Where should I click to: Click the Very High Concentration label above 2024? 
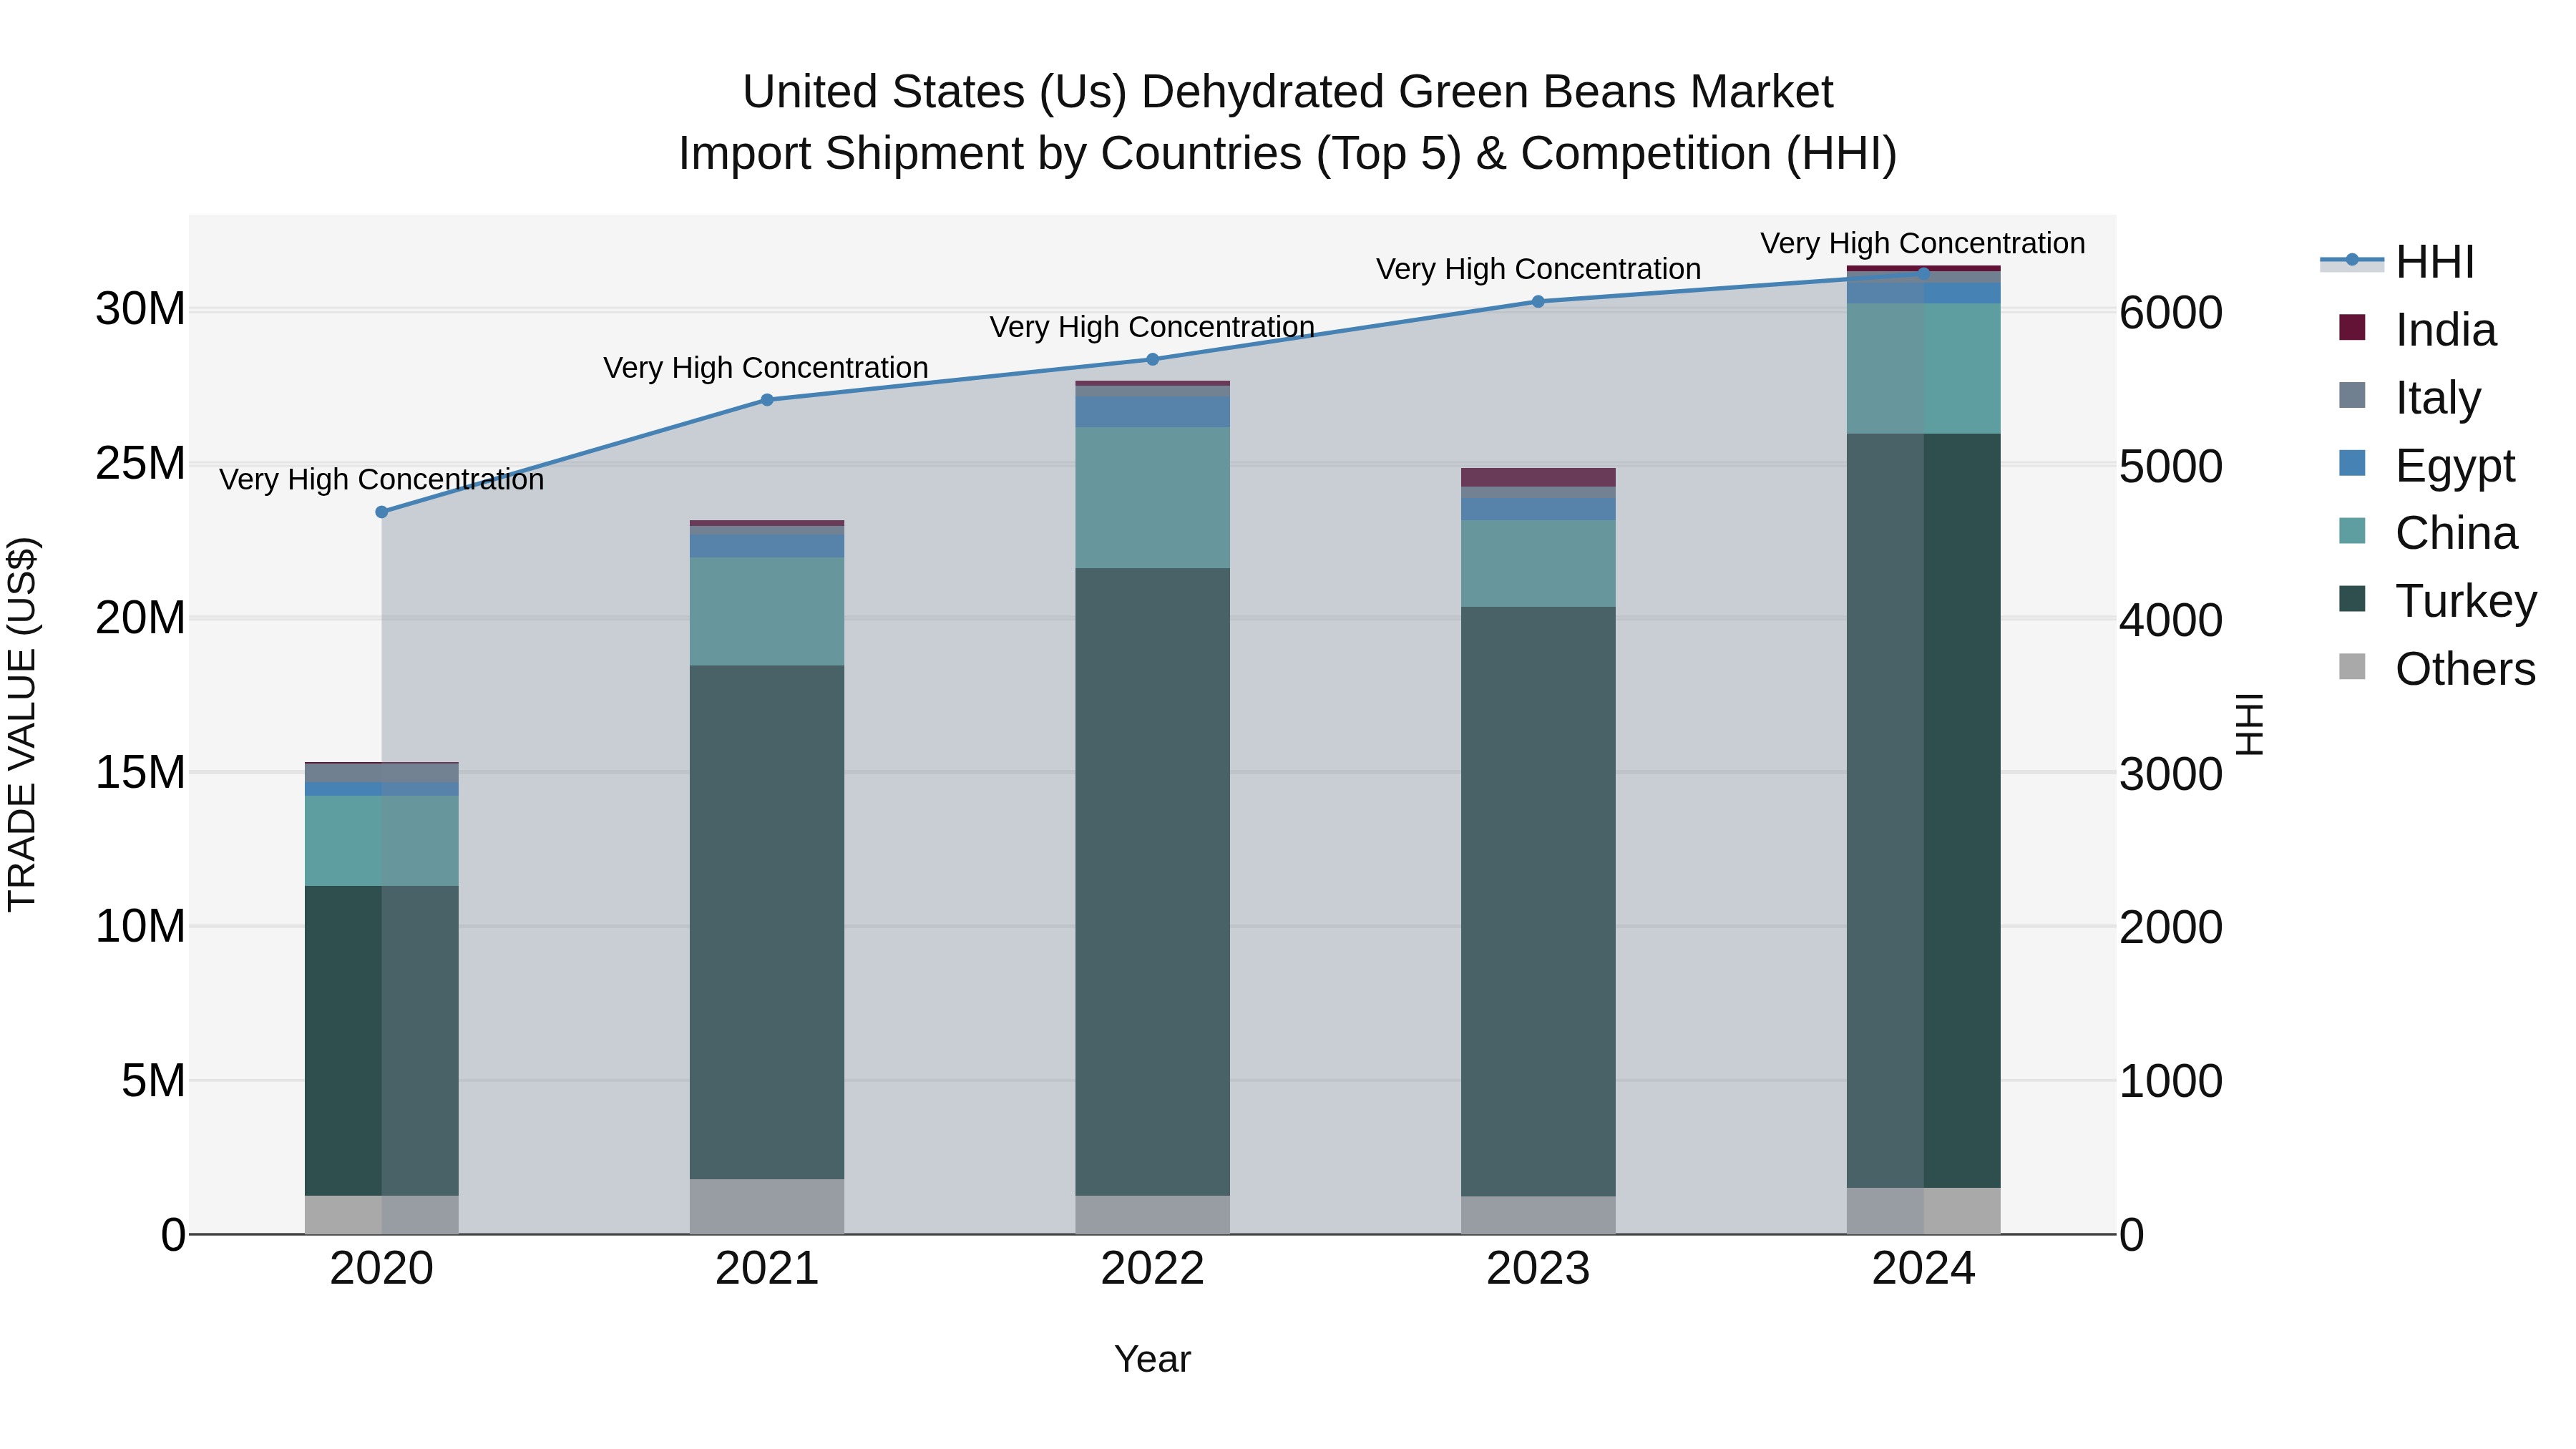coord(1923,243)
